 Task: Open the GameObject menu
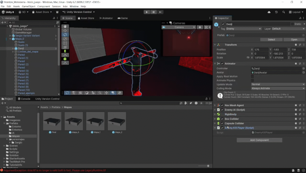pos(29,6)
